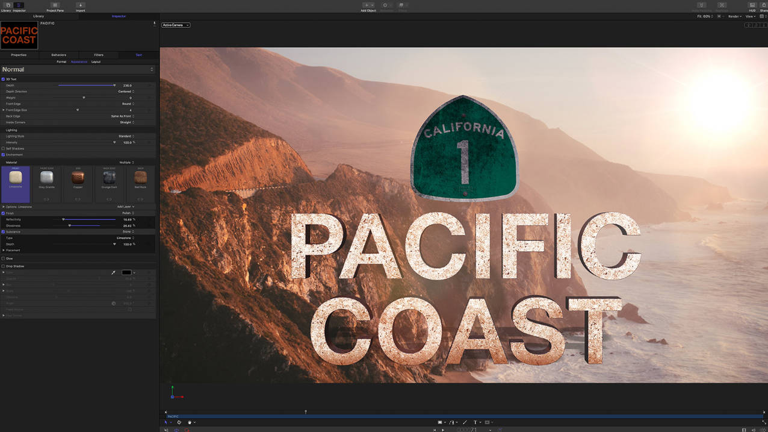Select the Text tool in canvas toolbar
The image size is (768, 432).
click(x=475, y=422)
